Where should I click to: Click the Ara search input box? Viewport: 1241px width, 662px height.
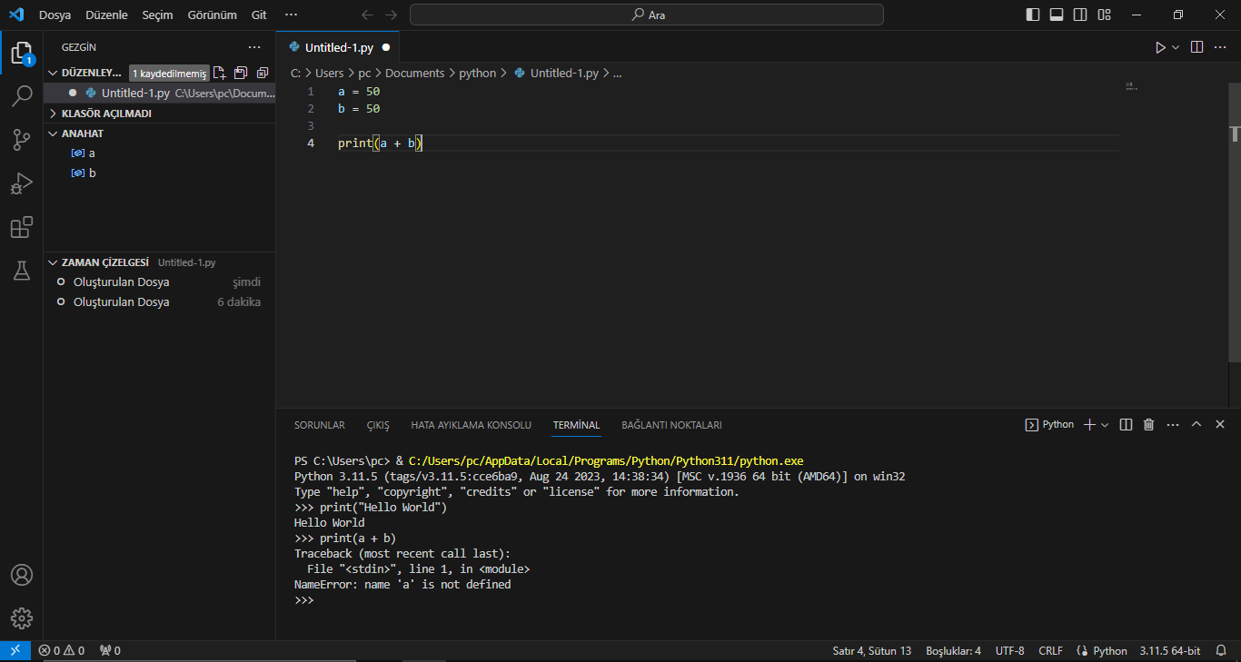pyautogui.click(x=646, y=15)
